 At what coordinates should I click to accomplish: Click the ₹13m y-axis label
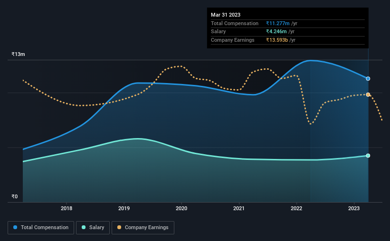click(18, 54)
